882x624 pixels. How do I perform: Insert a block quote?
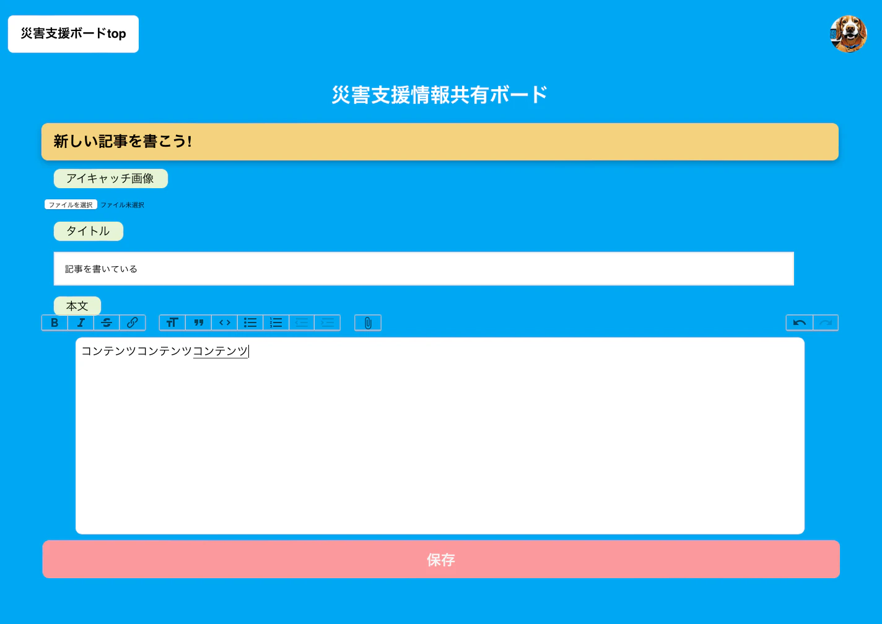click(198, 323)
